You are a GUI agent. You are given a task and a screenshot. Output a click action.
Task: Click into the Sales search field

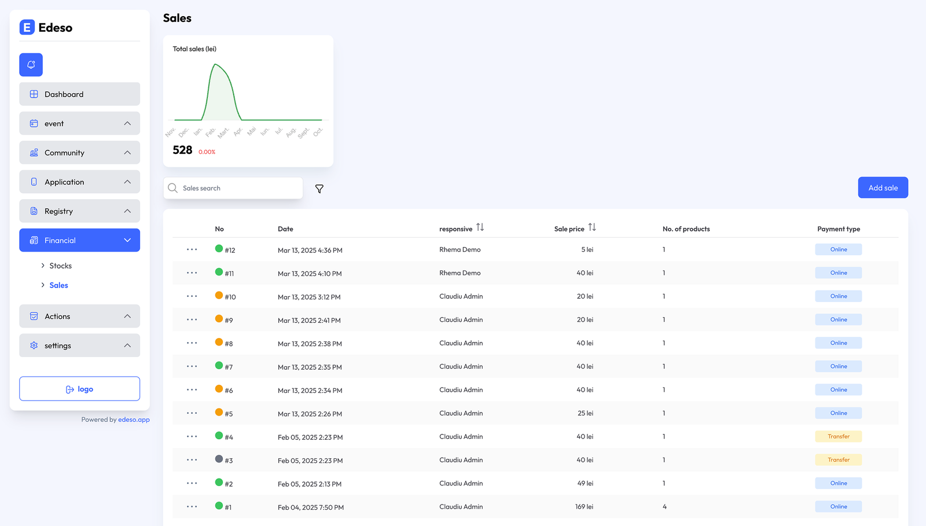click(x=237, y=188)
